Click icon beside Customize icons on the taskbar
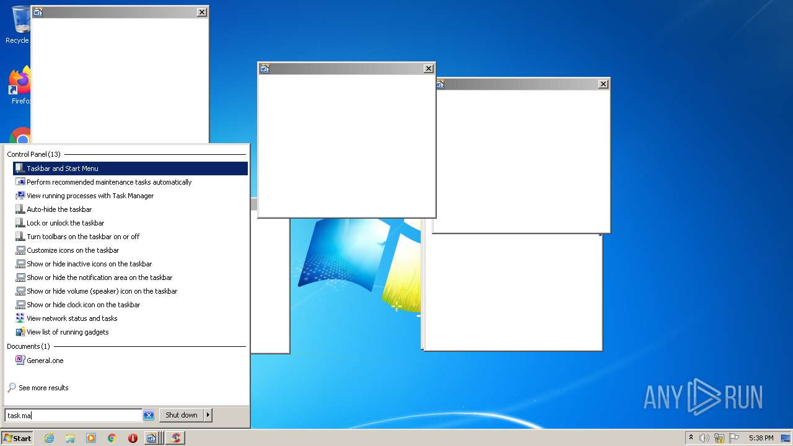 [x=20, y=250]
